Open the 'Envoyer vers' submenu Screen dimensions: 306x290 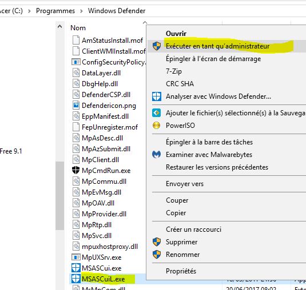coord(185,184)
